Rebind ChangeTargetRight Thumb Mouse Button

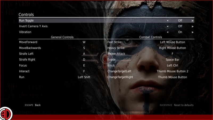pyautogui.click(x=172, y=77)
